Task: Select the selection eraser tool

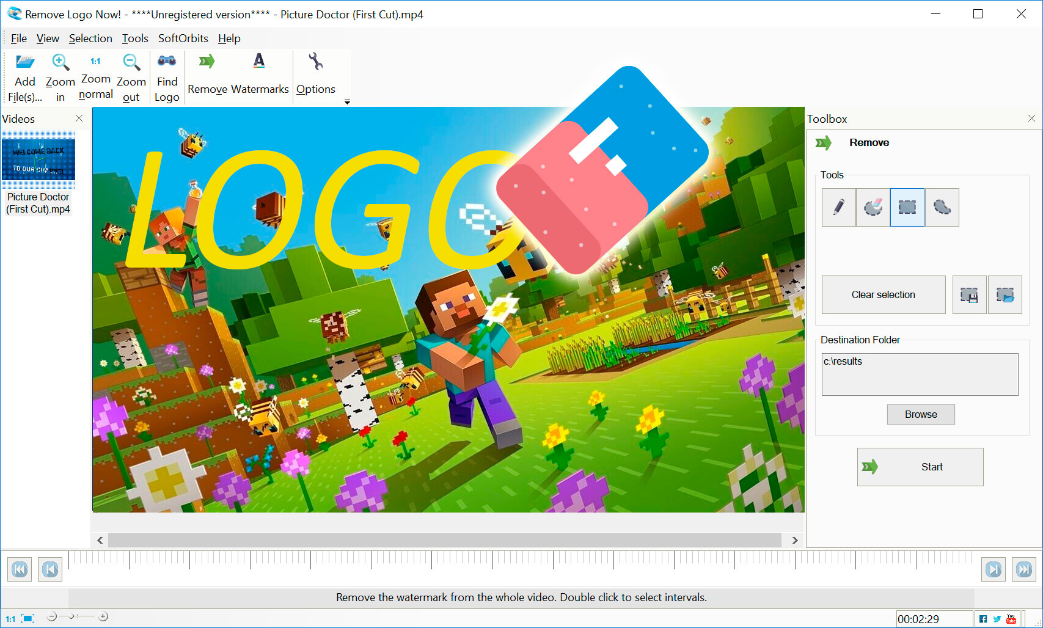Action: click(873, 208)
